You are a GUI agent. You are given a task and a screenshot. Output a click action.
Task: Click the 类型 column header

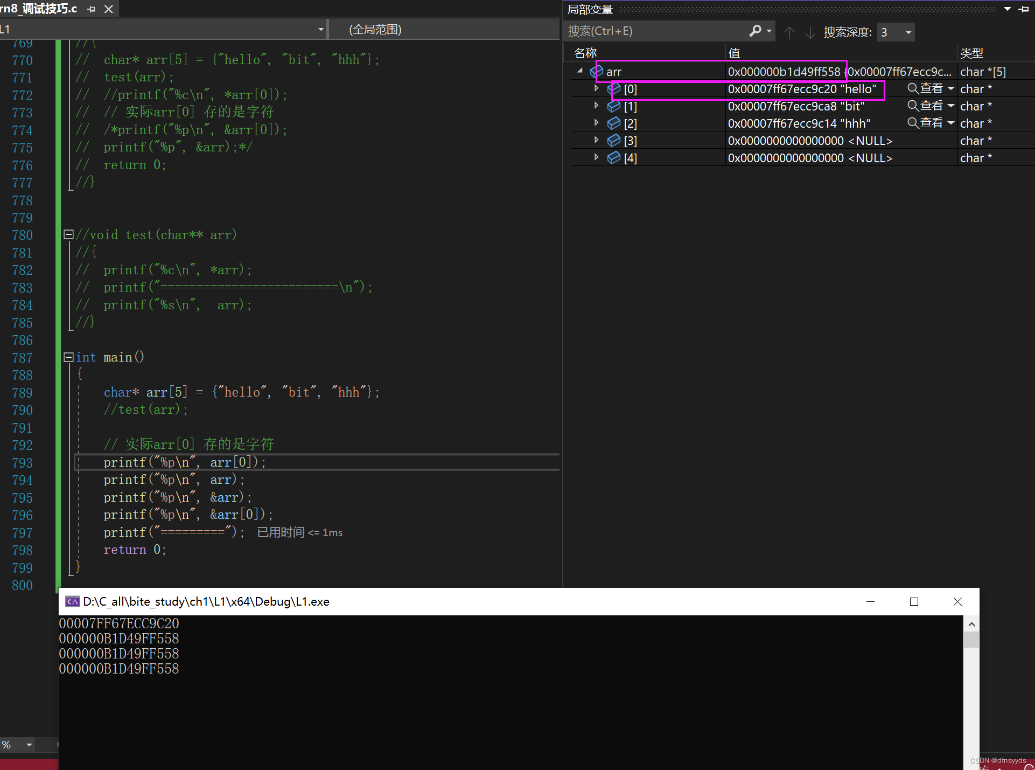971,53
